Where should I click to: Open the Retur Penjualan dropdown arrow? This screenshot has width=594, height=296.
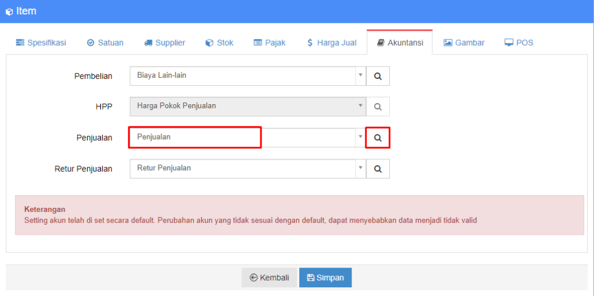[360, 168]
